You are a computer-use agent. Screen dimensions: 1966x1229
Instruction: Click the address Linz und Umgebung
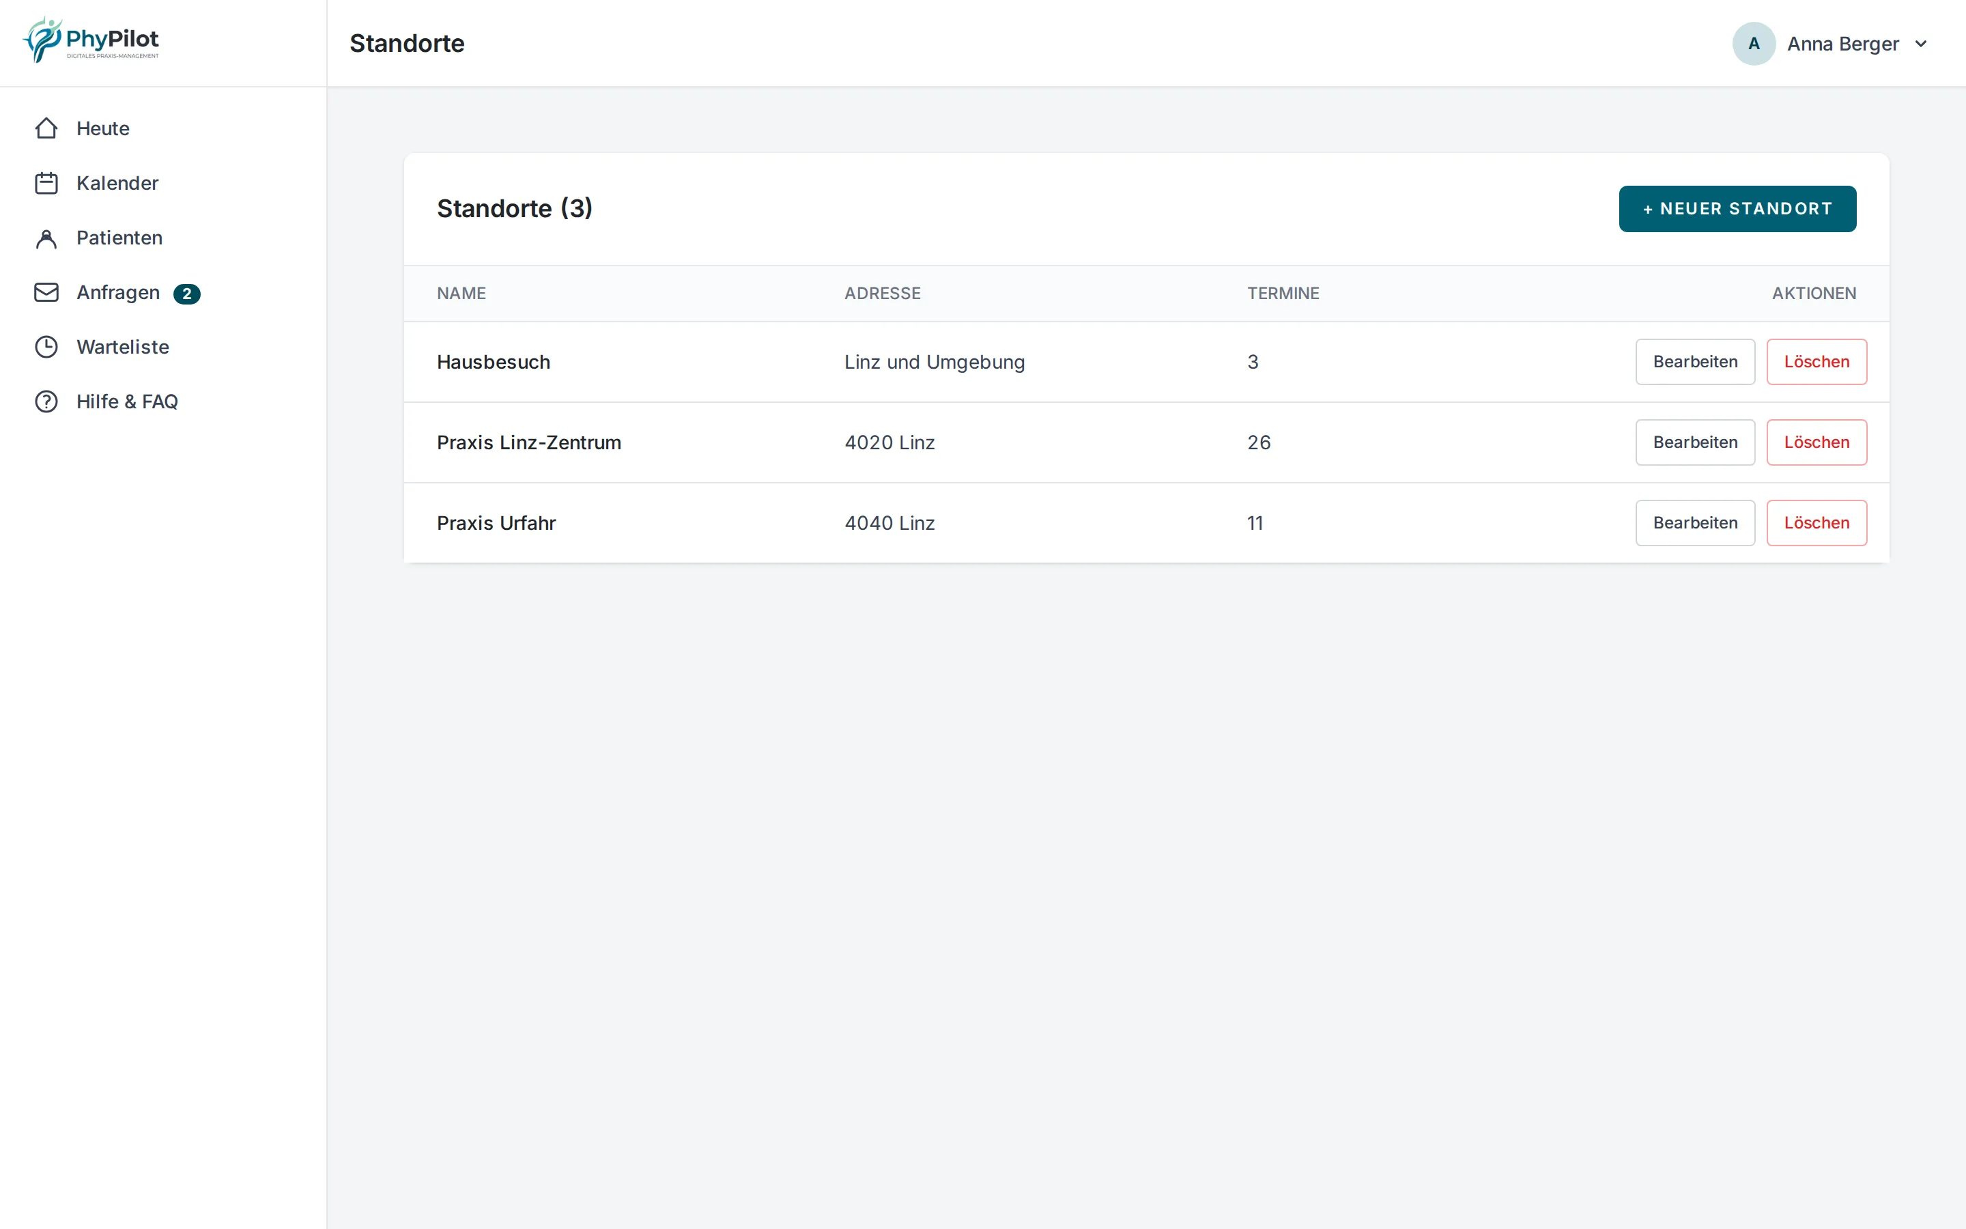tap(935, 362)
